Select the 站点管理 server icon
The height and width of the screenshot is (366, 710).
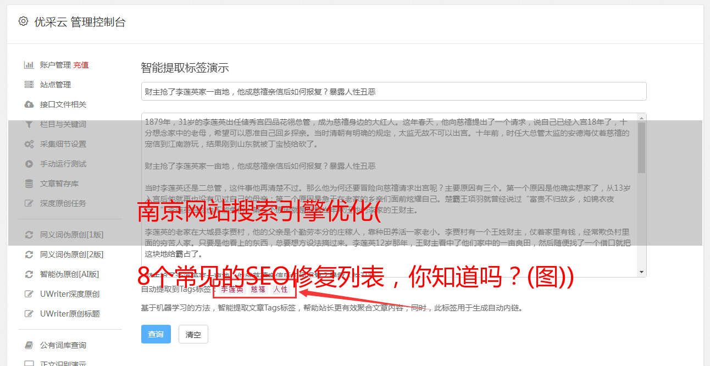tap(29, 85)
